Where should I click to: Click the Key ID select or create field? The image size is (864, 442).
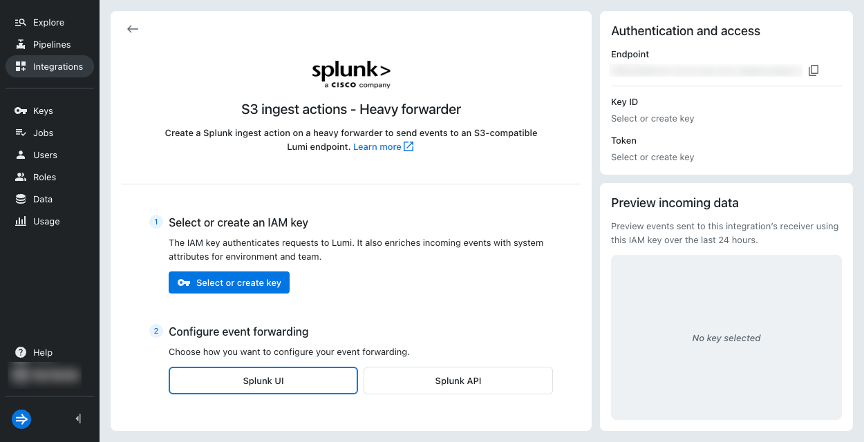pyautogui.click(x=652, y=118)
